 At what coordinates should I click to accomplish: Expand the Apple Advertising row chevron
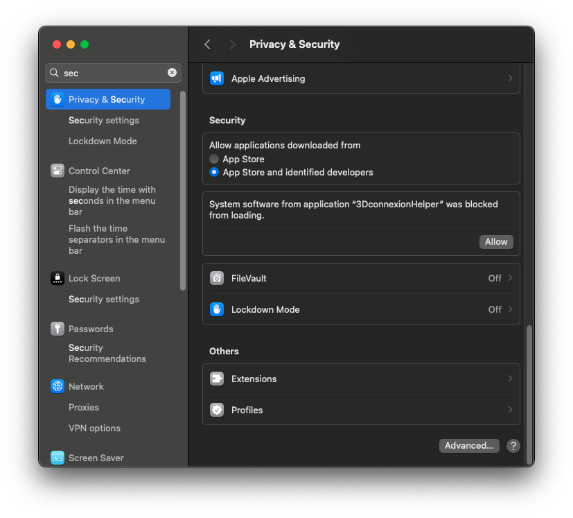tap(510, 78)
